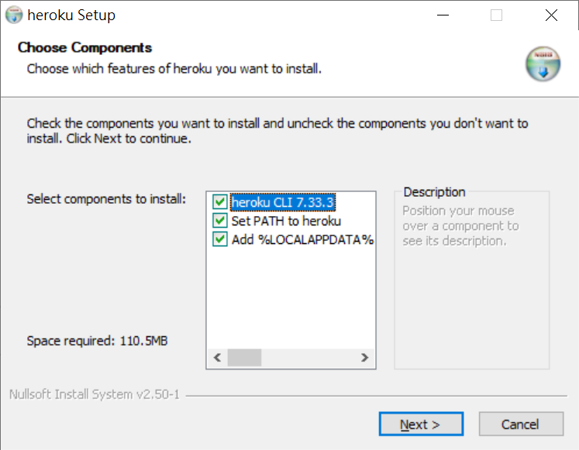
Task: Select the Set PATH to heroku entry
Action: 286,222
